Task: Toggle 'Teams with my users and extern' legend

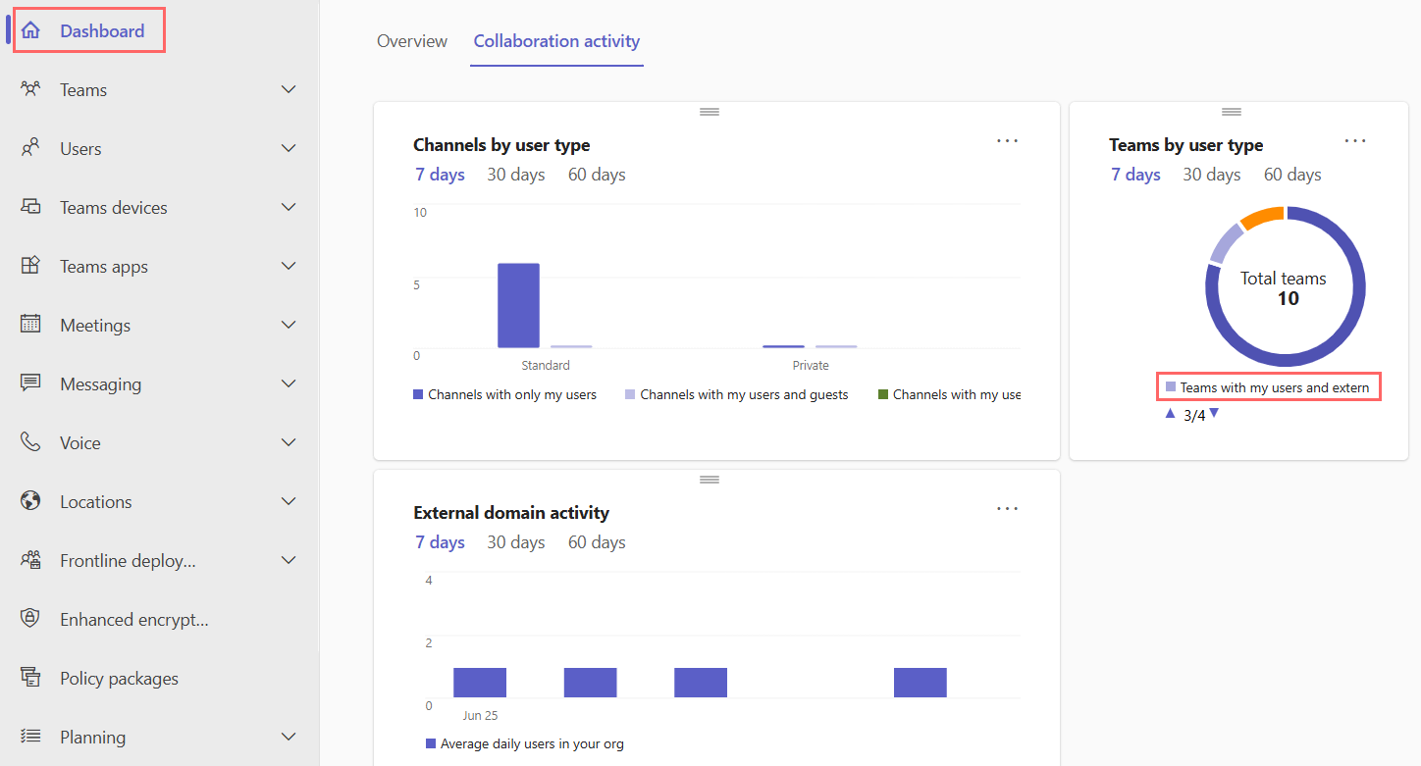Action: click(1268, 386)
